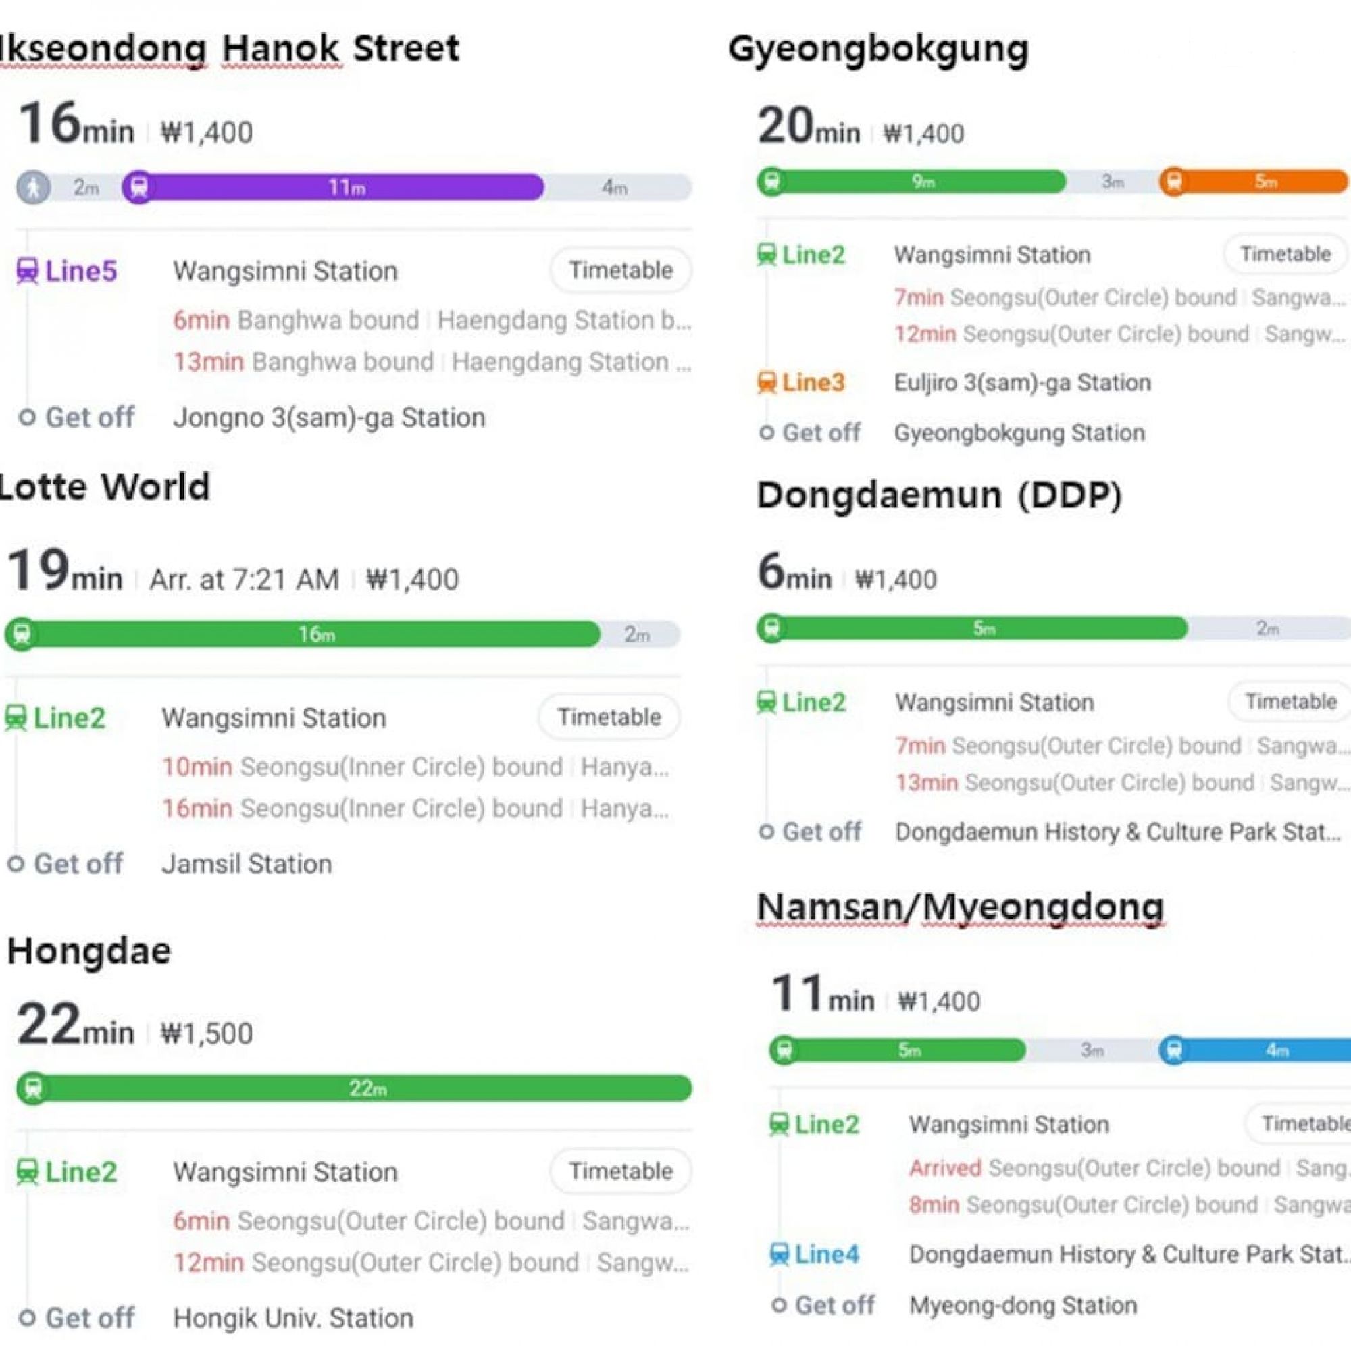The width and height of the screenshot is (1351, 1351).
Task: Open Timetable for Dongdaemun DDP route
Action: pos(1290,701)
